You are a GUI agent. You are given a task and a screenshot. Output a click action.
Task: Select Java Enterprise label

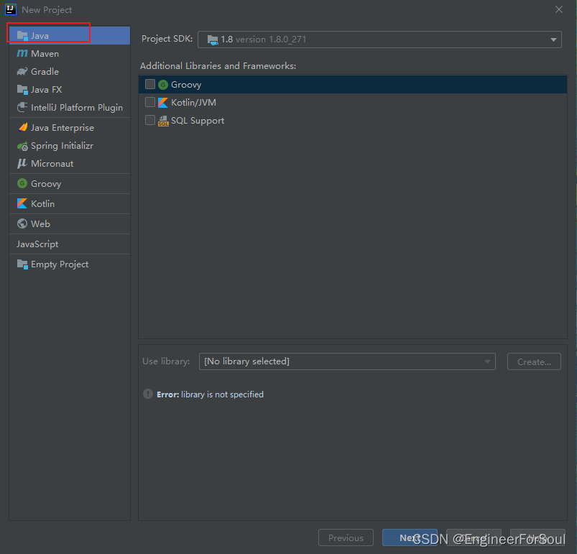click(63, 128)
